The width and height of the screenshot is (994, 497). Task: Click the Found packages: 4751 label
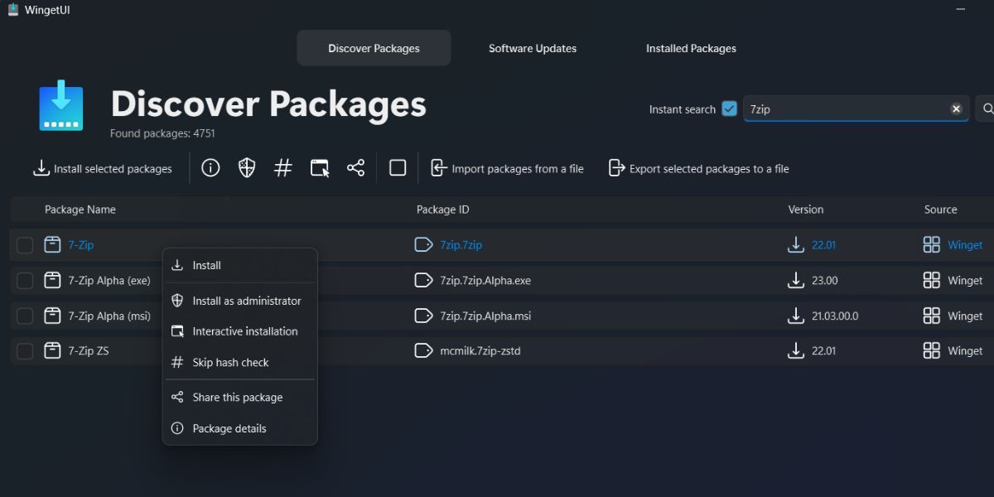click(x=162, y=133)
